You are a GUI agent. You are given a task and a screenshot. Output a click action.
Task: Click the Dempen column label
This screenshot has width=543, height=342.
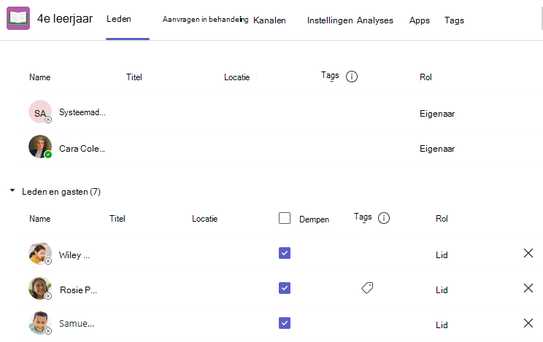[314, 219]
